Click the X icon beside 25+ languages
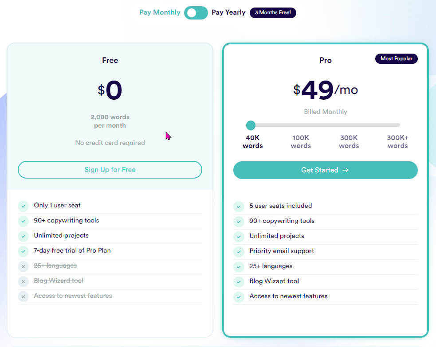 pyautogui.click(x=23, y=266)
